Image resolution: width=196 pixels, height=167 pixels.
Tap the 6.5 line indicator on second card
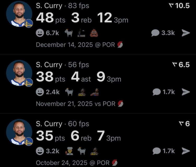coord(181,65)
